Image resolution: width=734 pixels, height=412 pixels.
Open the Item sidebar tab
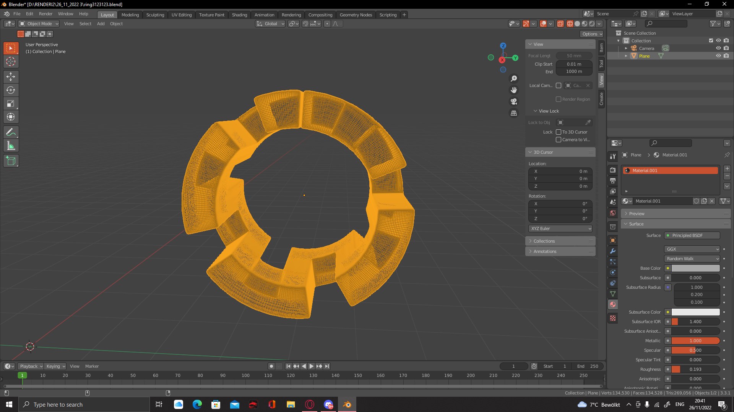601,48
